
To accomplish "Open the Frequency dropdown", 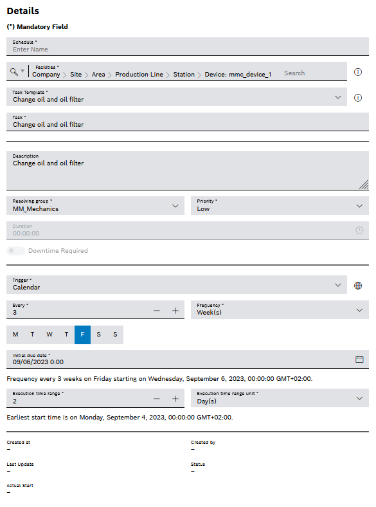I will (280, 309).
